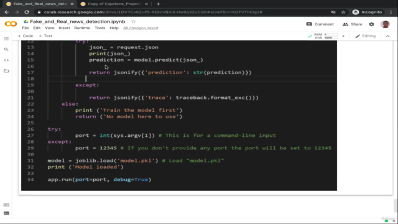Open the Terminal icon at the bottom of the sidebar
The height and width of the screenshot is (224, 398).
pyautogui.click(x=6, y=213)
